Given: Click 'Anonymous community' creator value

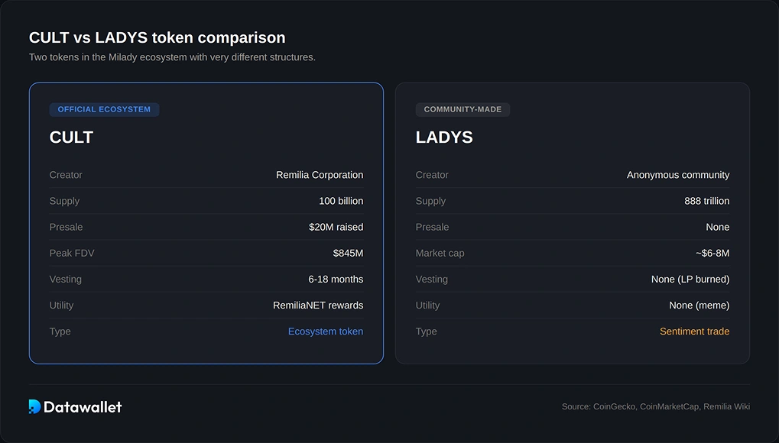Looking at the screenshot, I should tap(677, 175).
